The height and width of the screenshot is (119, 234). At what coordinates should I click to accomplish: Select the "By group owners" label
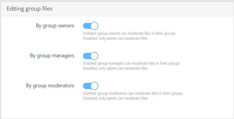[x=55, y=26]
